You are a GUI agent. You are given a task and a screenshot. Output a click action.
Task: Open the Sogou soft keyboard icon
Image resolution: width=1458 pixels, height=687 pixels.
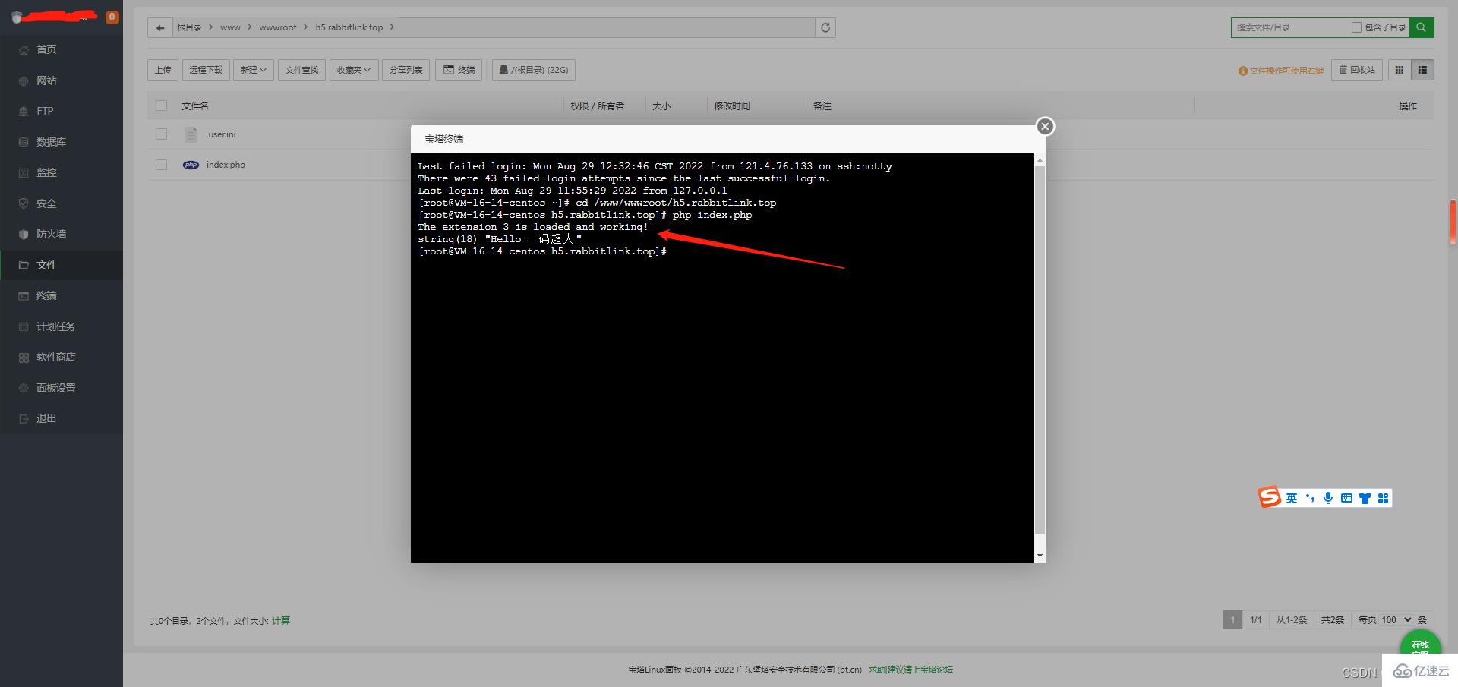[x=1346, y=498]
